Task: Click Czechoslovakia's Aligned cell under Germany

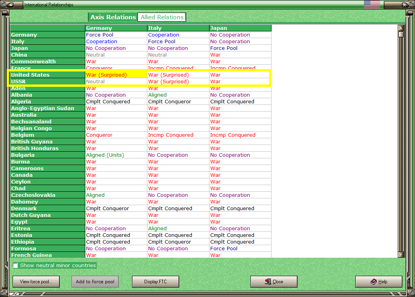Action: click(x=116, y=195)
